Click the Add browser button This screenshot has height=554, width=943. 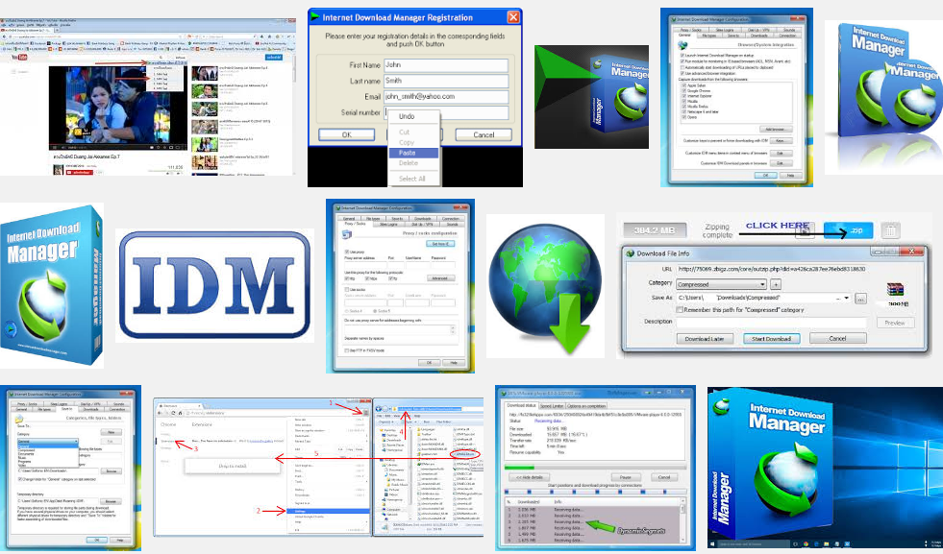[x=775, y=130]
